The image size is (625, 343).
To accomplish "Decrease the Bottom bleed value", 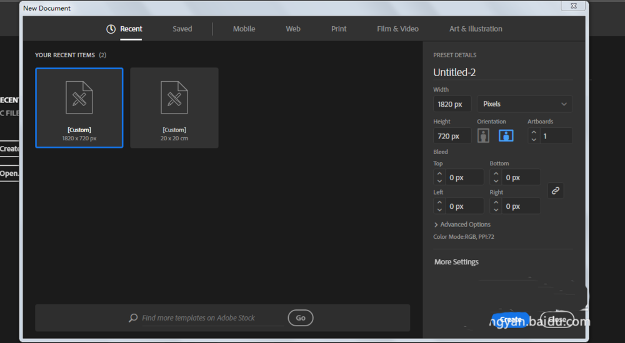I will (x=496, y=181).
